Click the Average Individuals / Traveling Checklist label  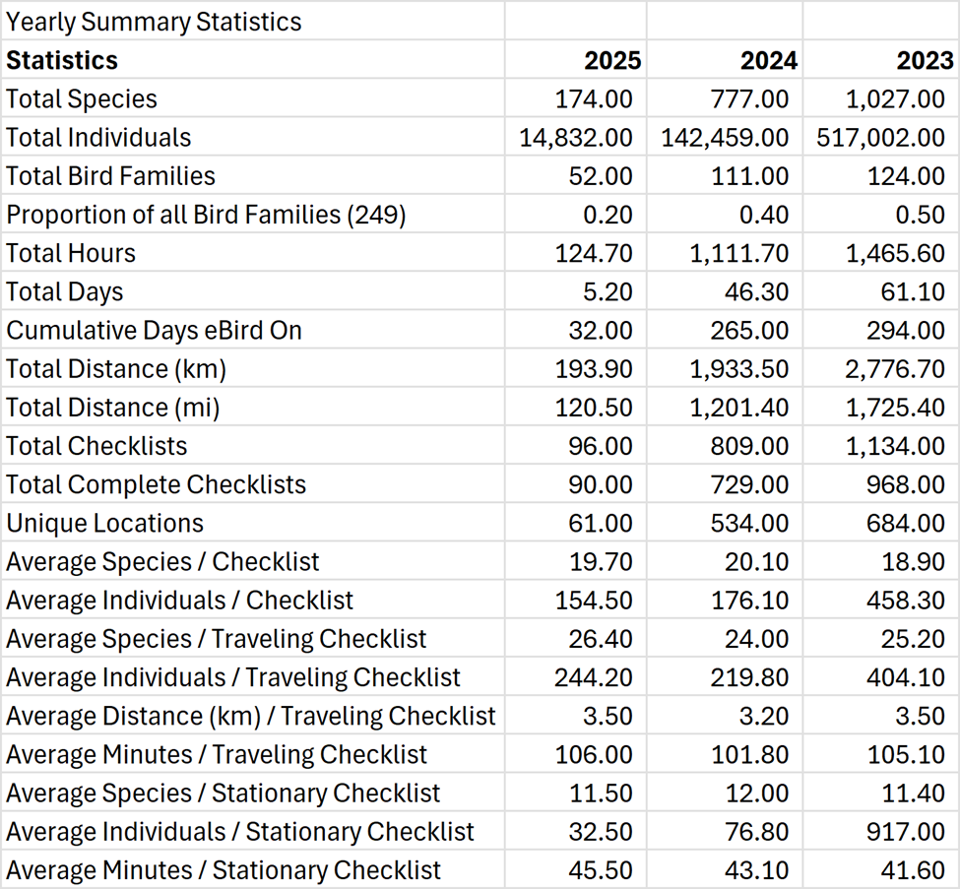coord(233,677)
